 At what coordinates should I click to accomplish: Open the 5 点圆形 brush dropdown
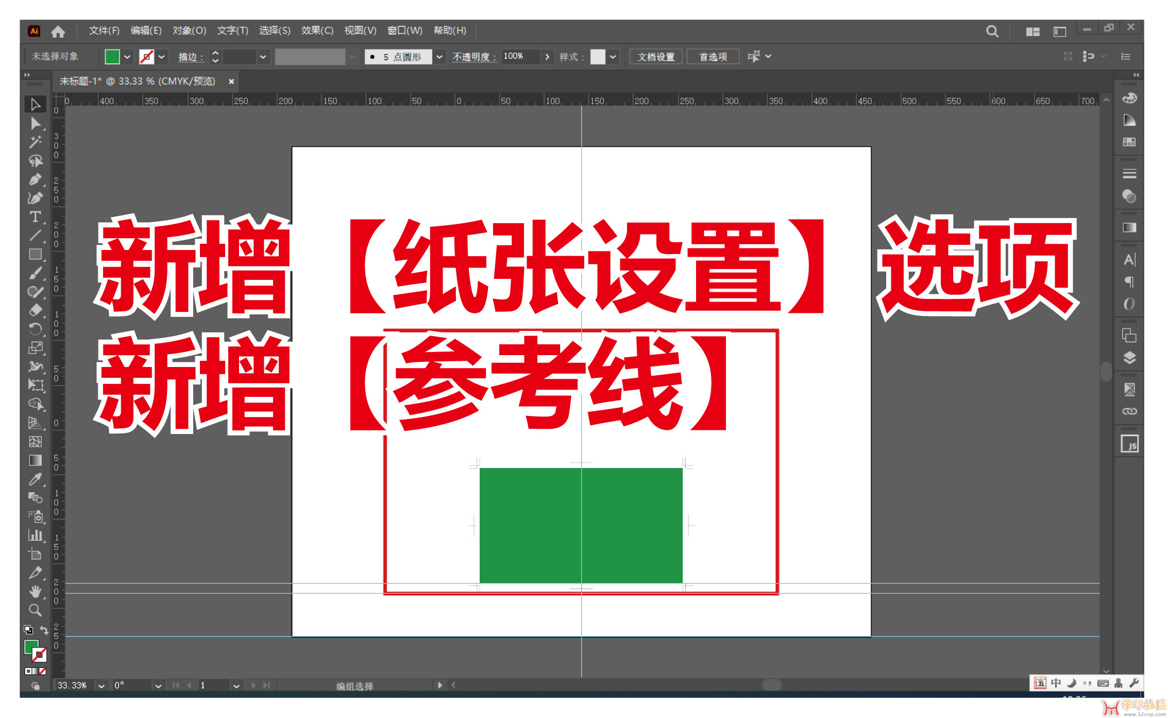pos(439,57)
